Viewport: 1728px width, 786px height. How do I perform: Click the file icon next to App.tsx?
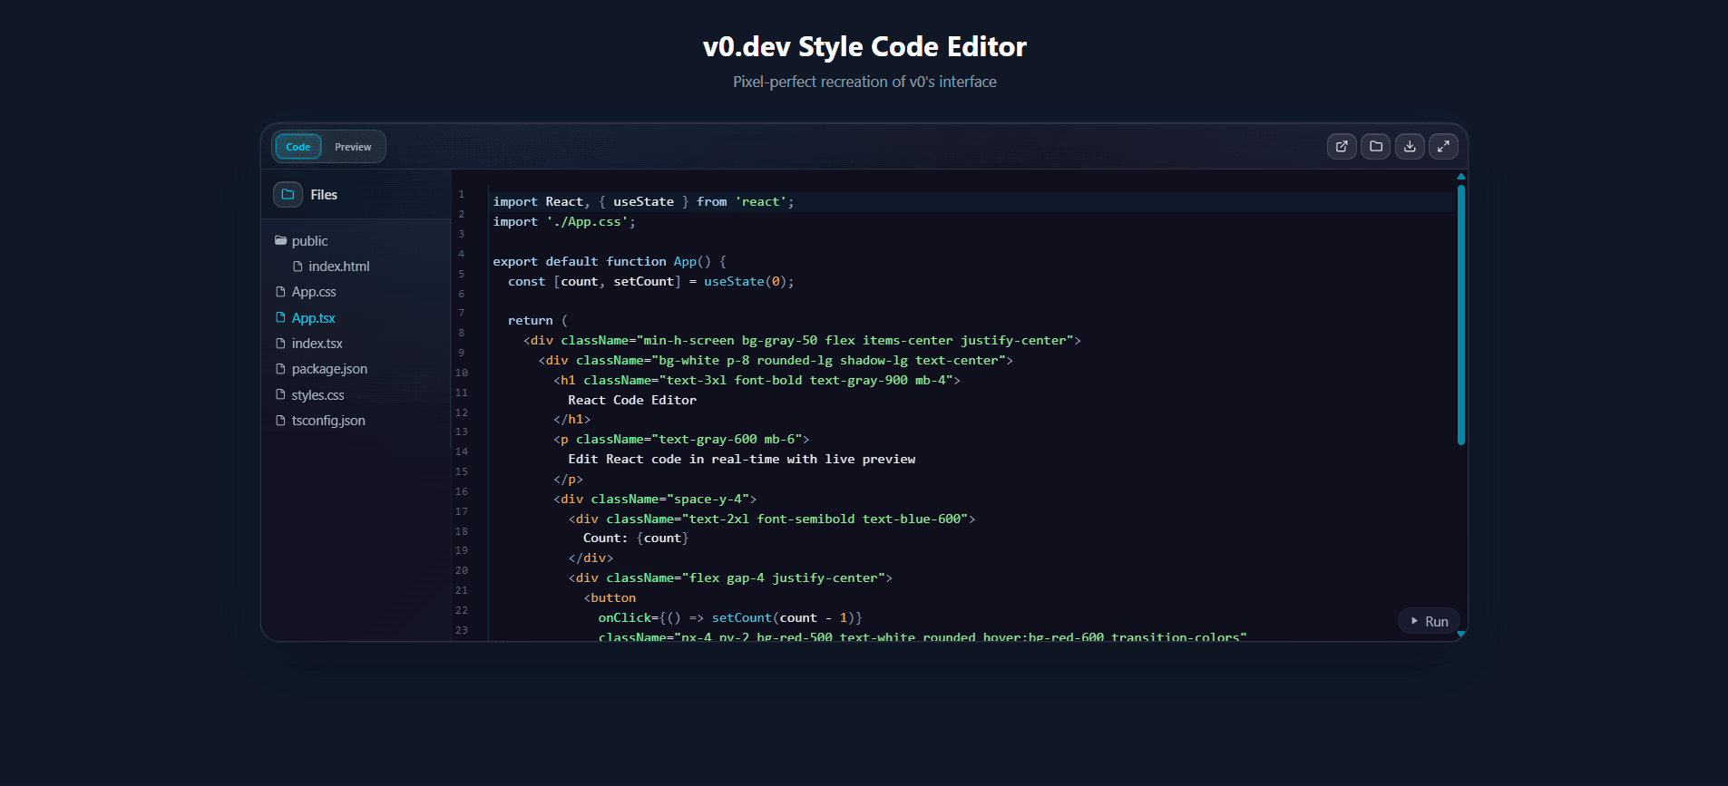pyautogui.click(x=280, y=317)
